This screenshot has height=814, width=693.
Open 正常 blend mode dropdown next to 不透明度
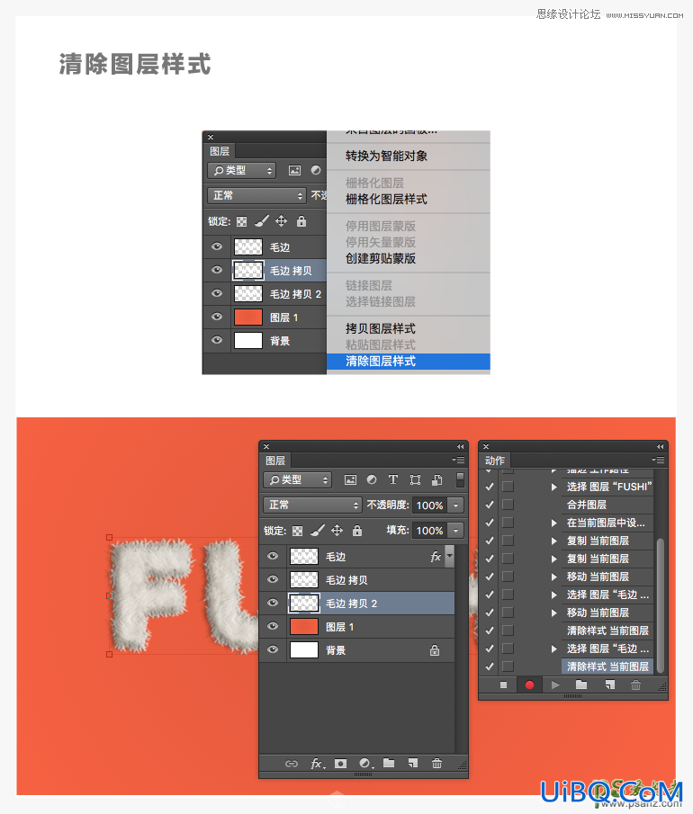(x=312, y=505)
